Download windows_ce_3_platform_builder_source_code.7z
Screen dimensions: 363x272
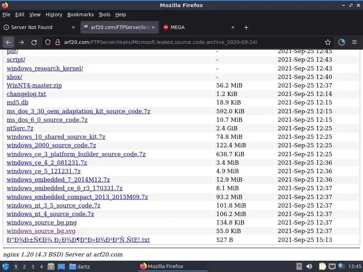(76, 154)
